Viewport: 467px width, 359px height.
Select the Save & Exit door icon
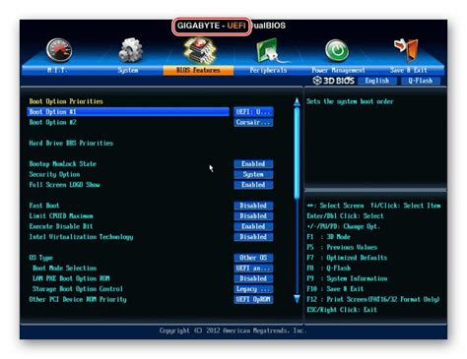pos(407,50)
